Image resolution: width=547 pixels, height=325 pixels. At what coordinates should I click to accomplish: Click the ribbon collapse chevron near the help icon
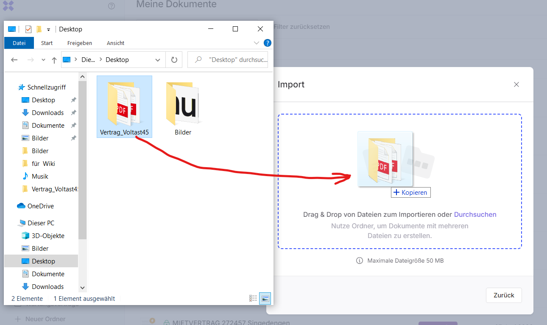tap(256, 43)
